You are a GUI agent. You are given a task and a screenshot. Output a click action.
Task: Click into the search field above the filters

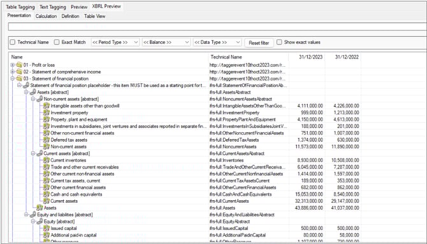click(x=217, y=27)
